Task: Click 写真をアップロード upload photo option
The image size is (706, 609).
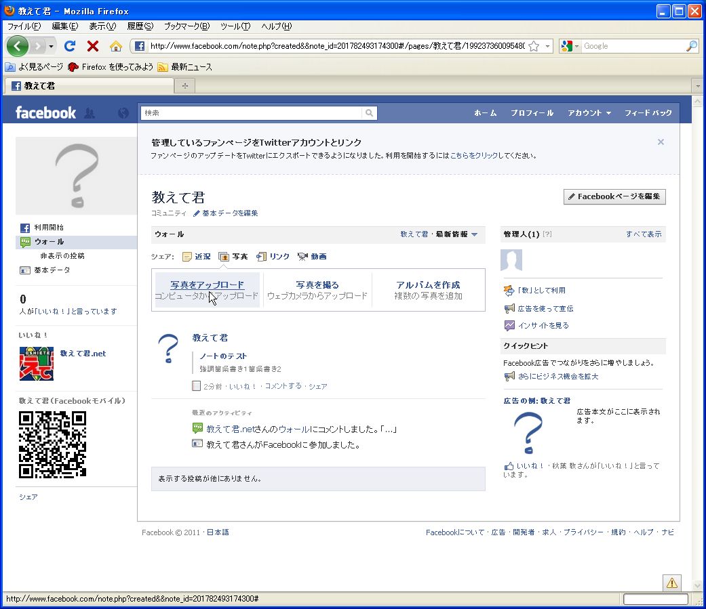Action: [207, 290]
